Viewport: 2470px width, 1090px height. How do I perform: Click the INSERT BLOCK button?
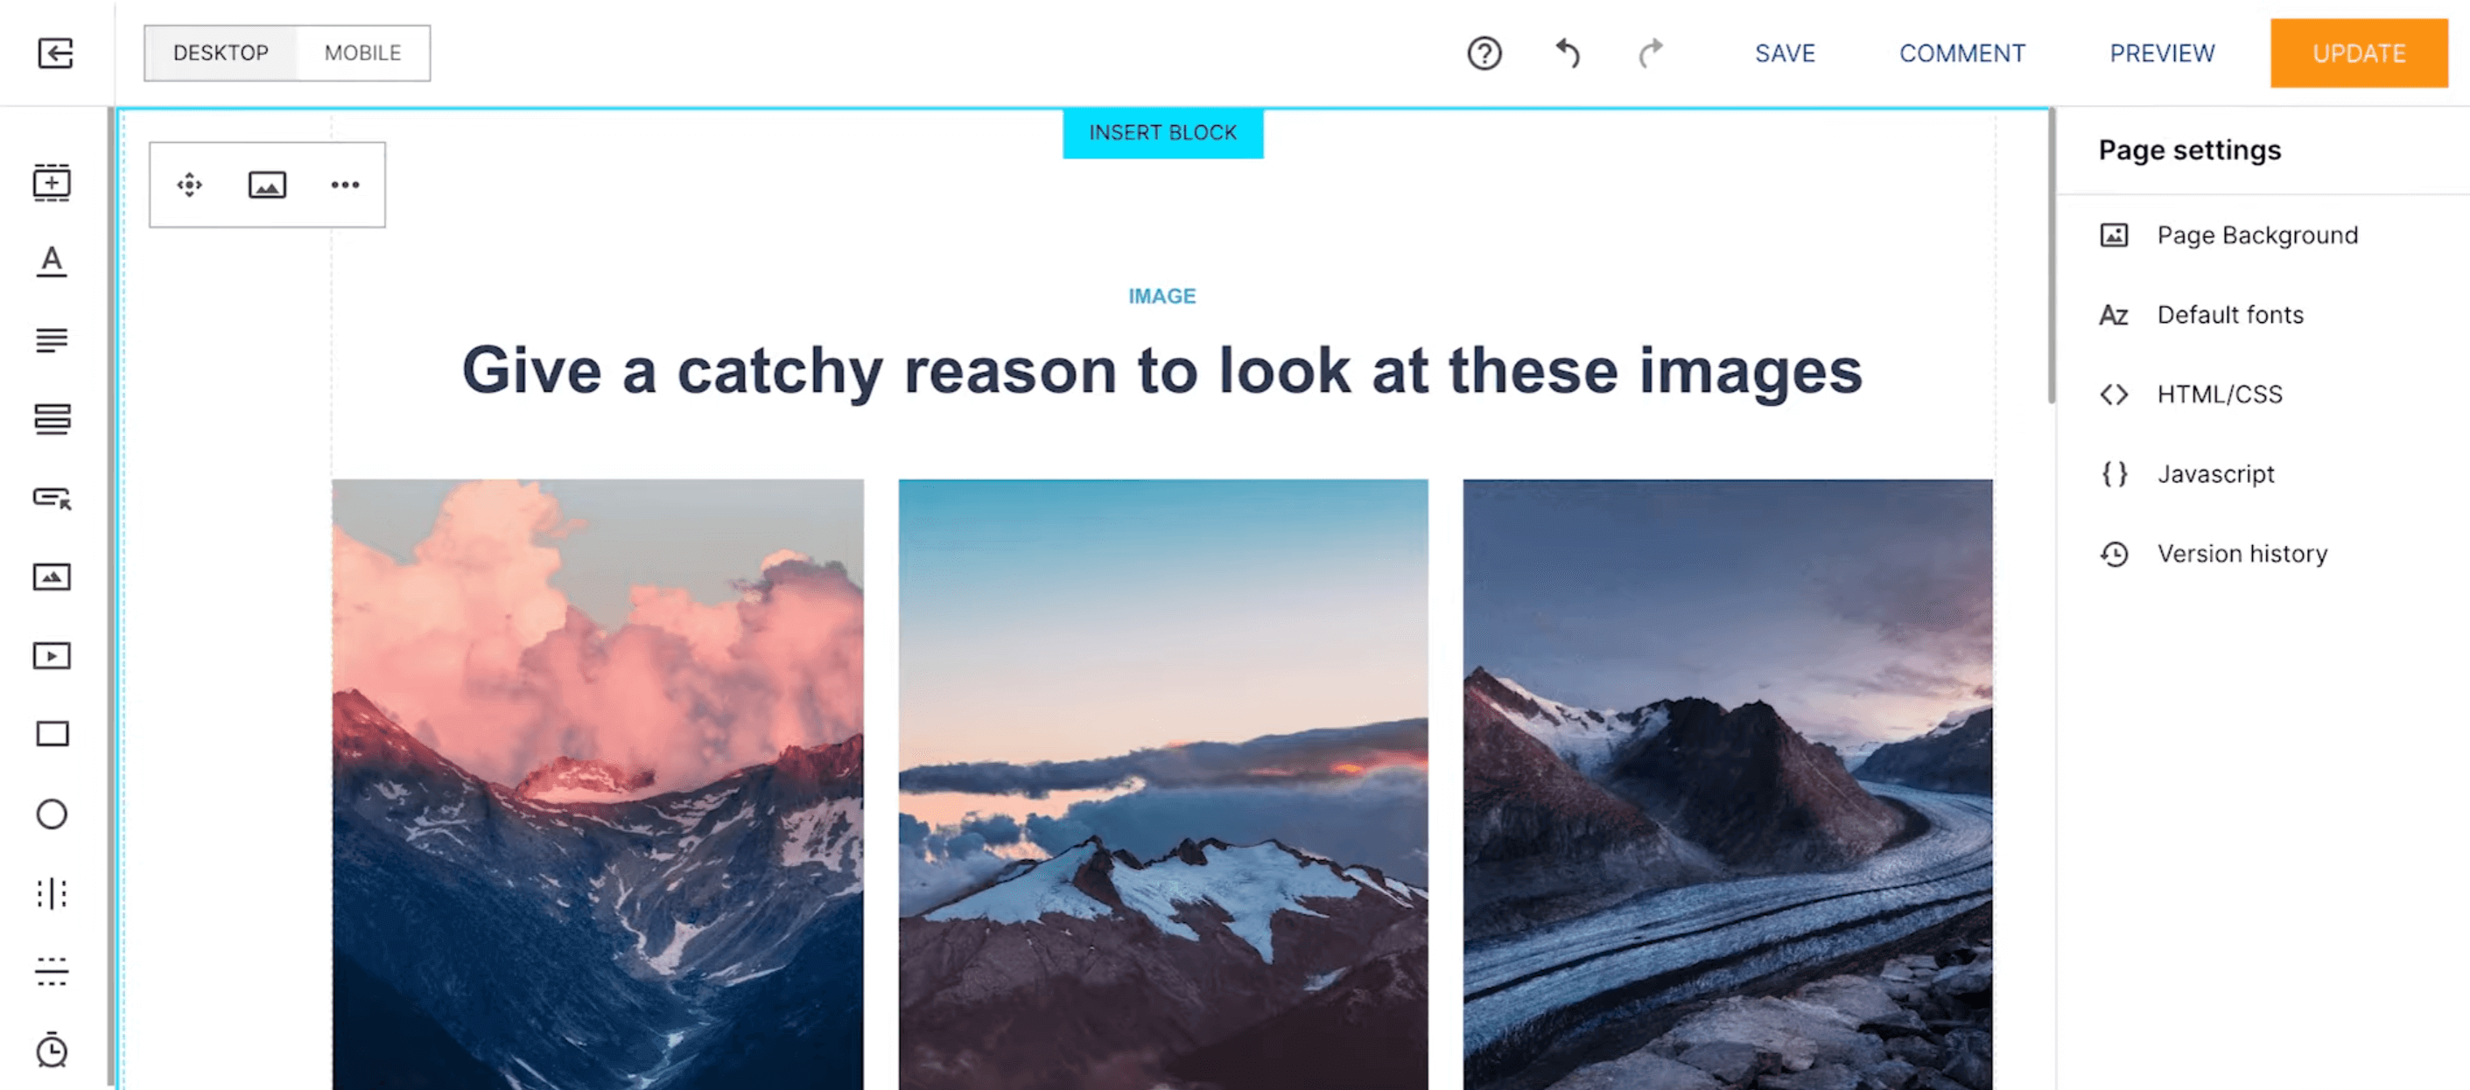1162,132
